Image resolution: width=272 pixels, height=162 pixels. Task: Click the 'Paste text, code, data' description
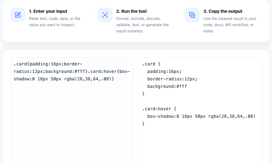[55, 22]
